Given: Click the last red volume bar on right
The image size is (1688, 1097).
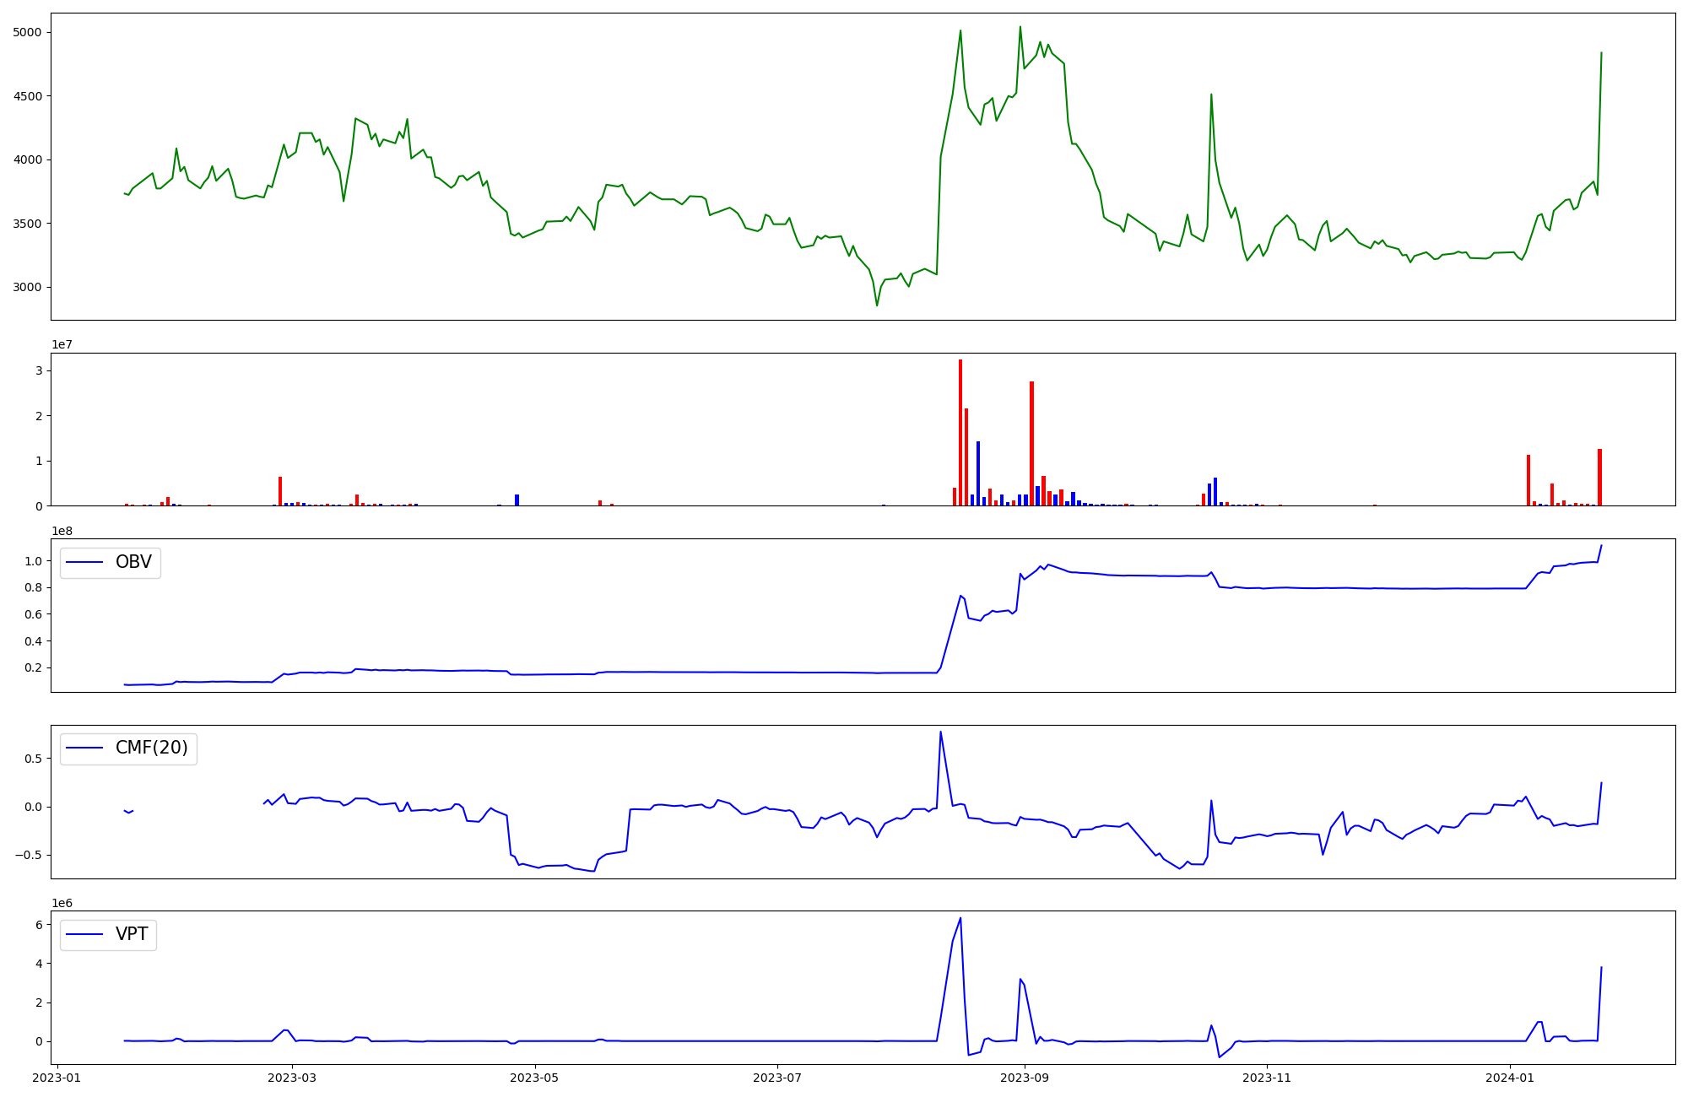Looking at the screenshot, I should click(1599, 478).
